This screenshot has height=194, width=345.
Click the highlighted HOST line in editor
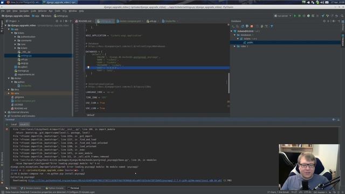(157, 68)
